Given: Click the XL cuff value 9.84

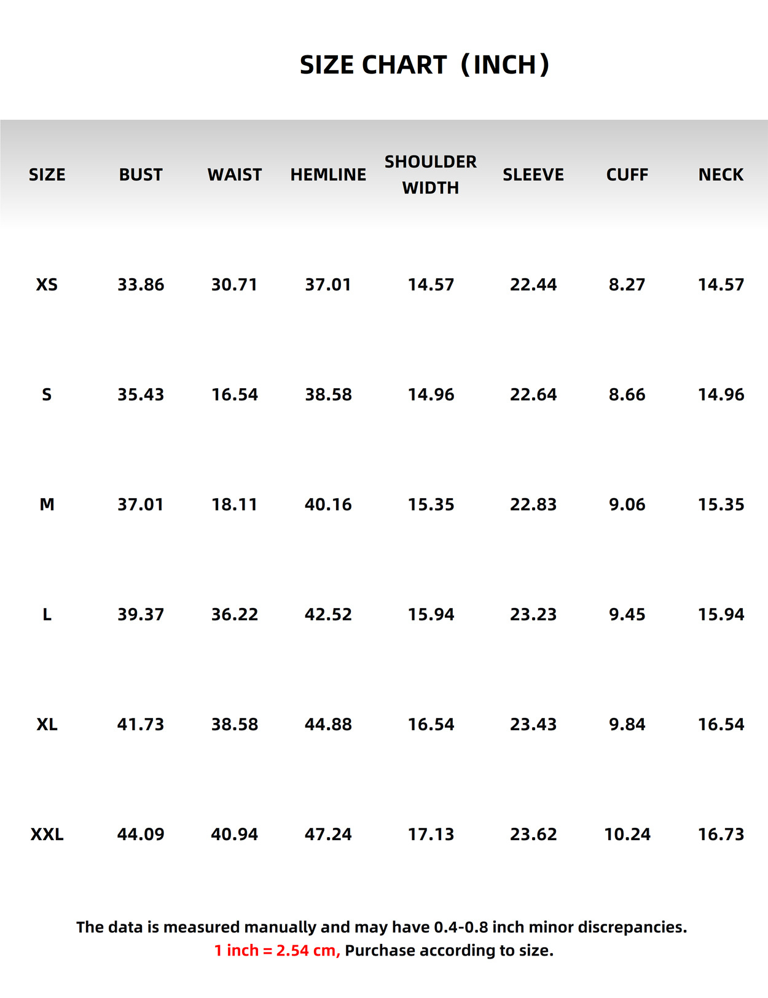Looking at the screenshot, I should tap(627, 725).
